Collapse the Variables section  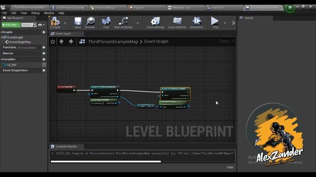coord(2,59)
